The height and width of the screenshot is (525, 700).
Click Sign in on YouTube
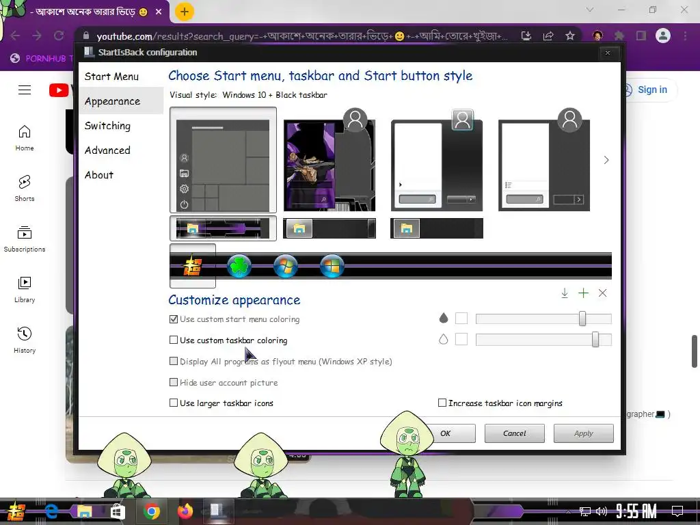651,90
